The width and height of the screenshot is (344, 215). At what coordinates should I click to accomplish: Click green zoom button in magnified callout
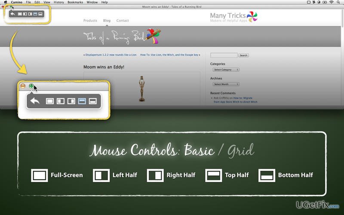click(31, 86)
